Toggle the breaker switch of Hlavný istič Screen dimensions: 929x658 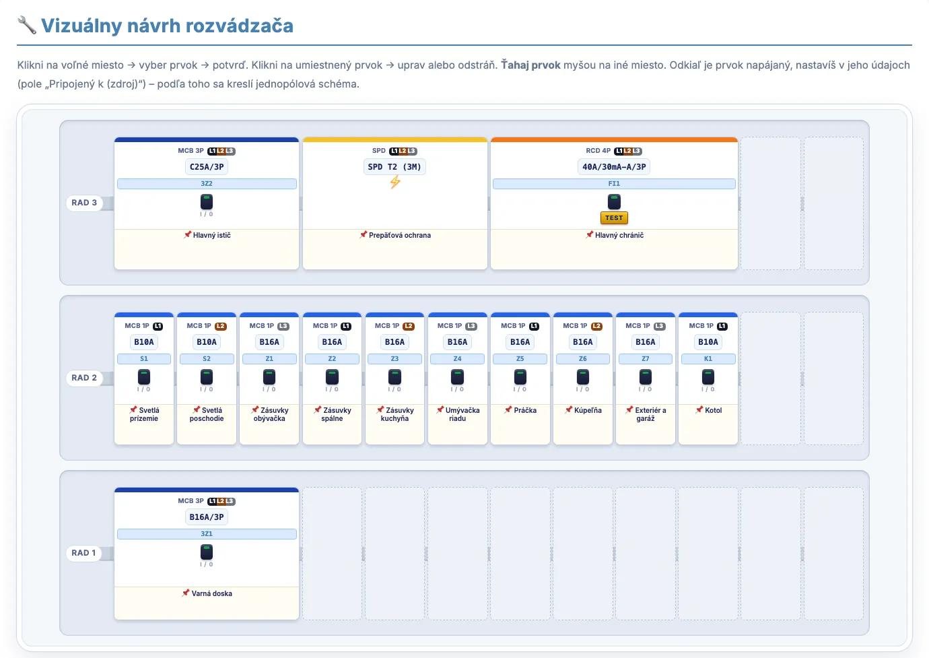pos(207,201)
